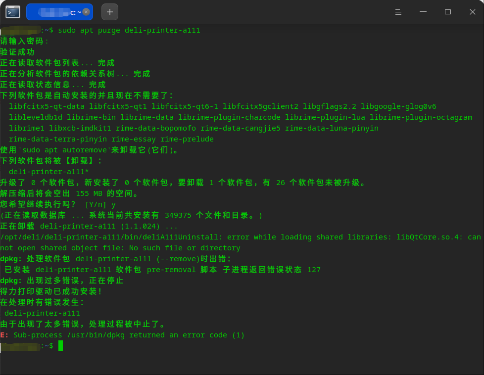Click the '得力打印驱动已成功安装!' line

[51, 291]
